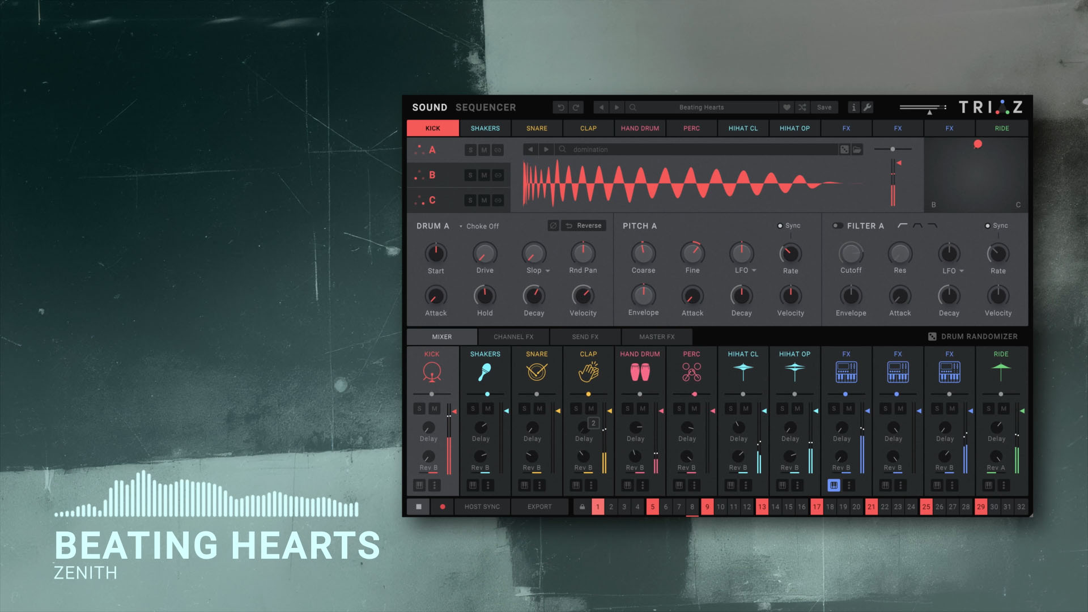This screenshot has height=612, width=1088.
Task: Favorite the Beating Hearts preset with the heart icon
Action: click(x=787, y=107)
